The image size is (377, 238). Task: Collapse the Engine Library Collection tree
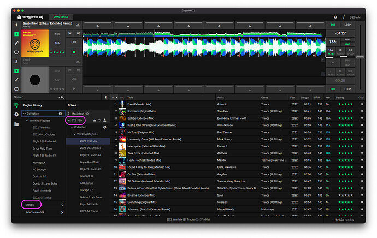click(24, 114)
